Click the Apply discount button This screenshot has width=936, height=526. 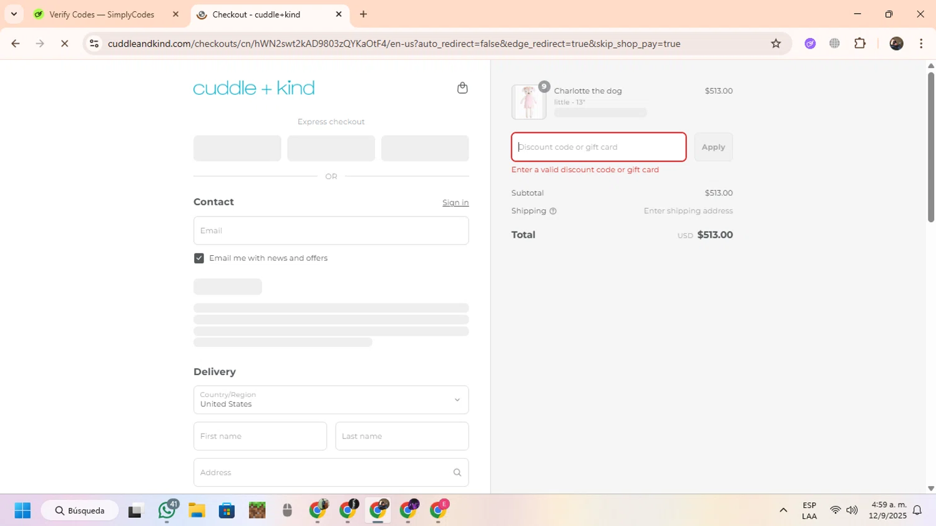pyautogui.click(x=713, y=147)
